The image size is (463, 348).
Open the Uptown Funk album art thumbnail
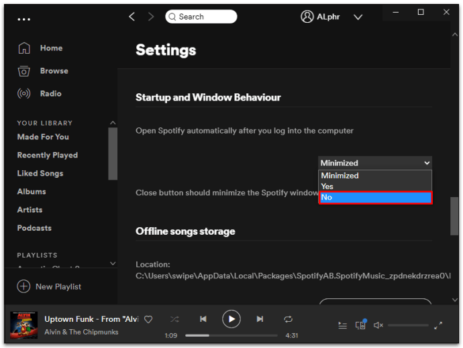[23, 325]
